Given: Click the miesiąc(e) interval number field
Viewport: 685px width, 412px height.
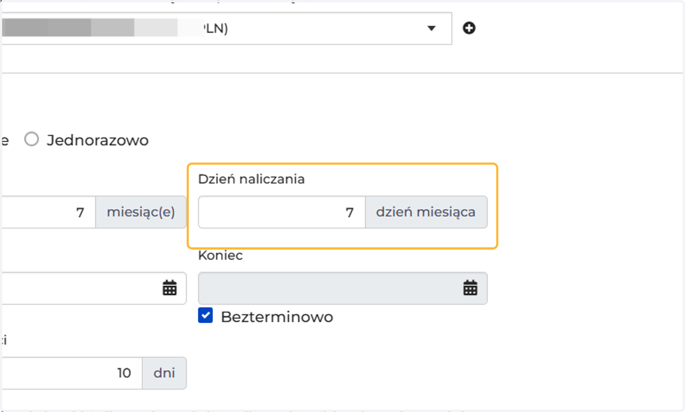Looking at the screenshot, I should click(x=48, y=213).
